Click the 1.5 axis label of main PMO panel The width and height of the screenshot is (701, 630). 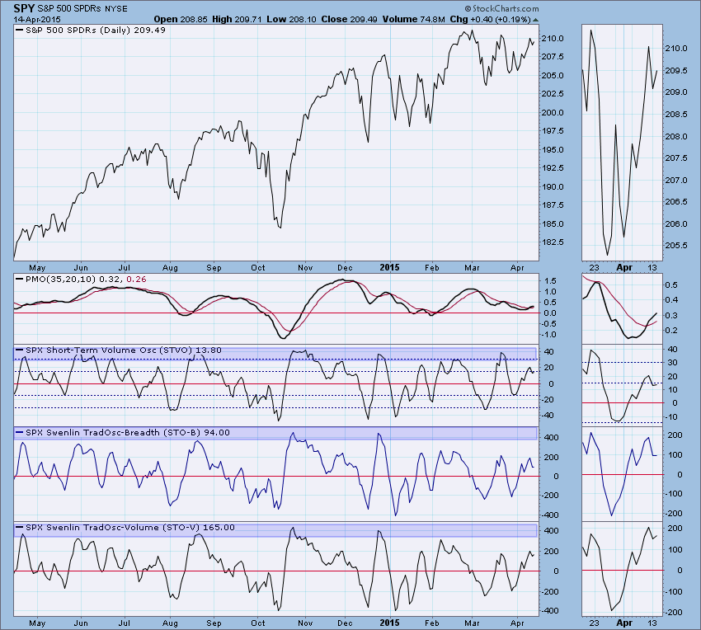tap(551, 281)
